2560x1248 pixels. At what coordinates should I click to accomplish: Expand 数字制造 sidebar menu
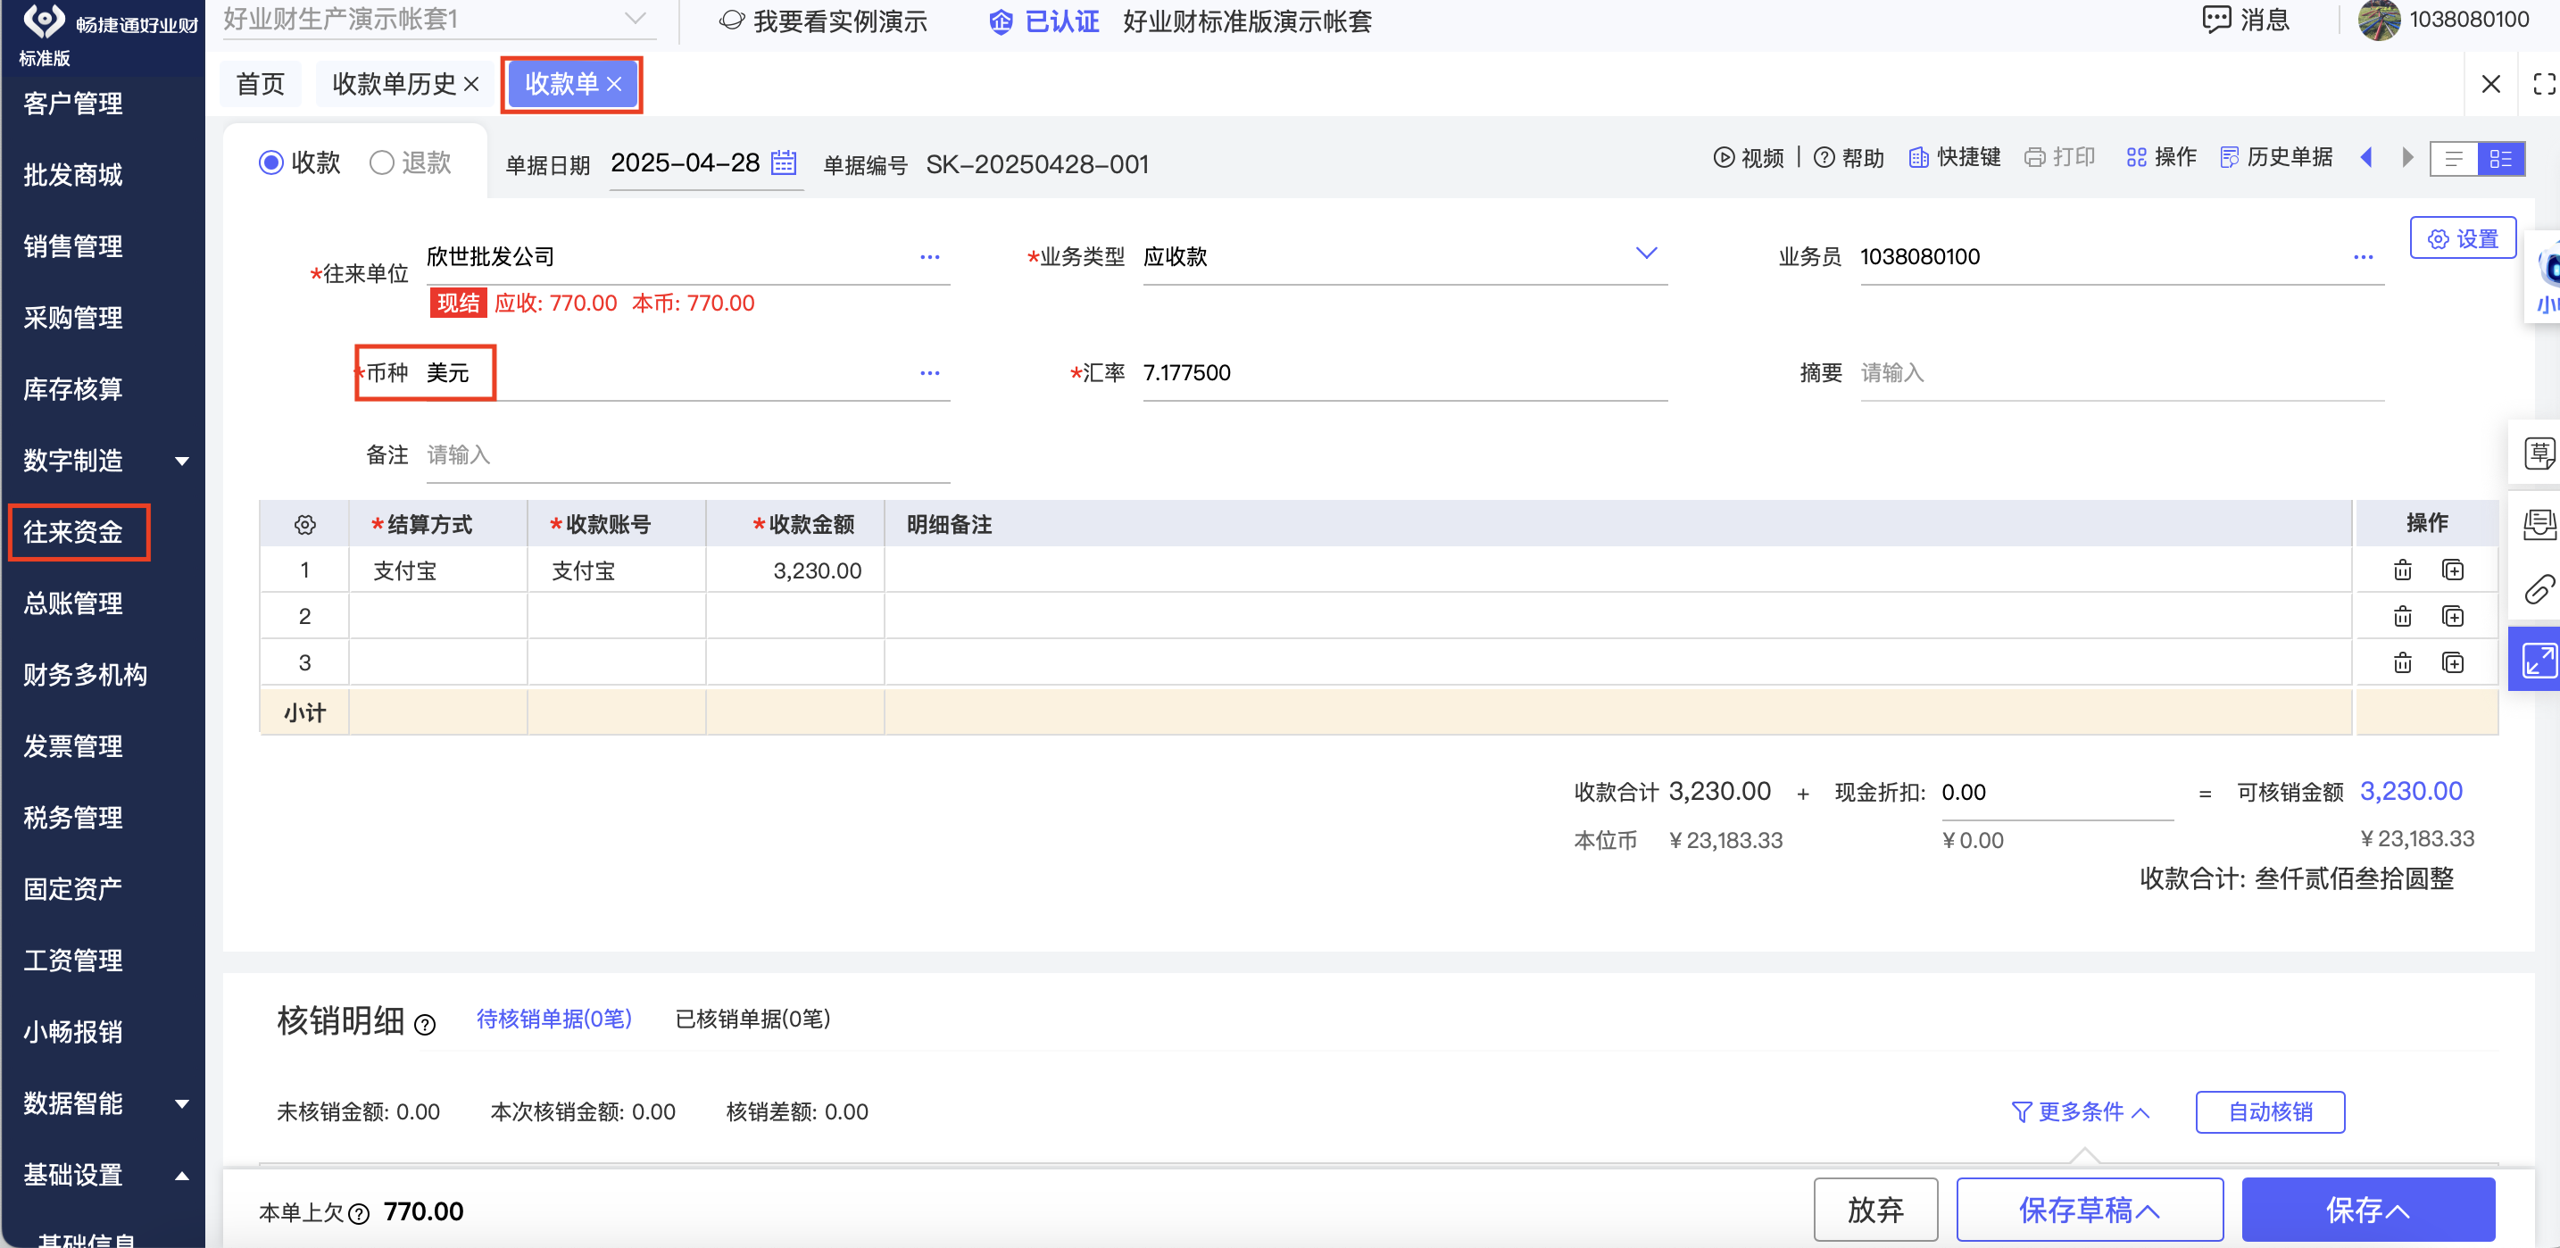pyautogui.click(x=182, y=460)
